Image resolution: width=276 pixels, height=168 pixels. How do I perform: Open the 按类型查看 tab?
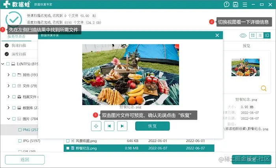(17, 36)
